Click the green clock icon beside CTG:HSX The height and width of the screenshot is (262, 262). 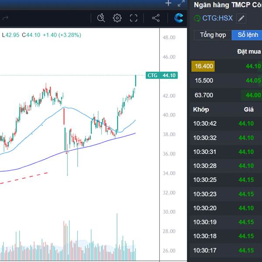point(197,18)
